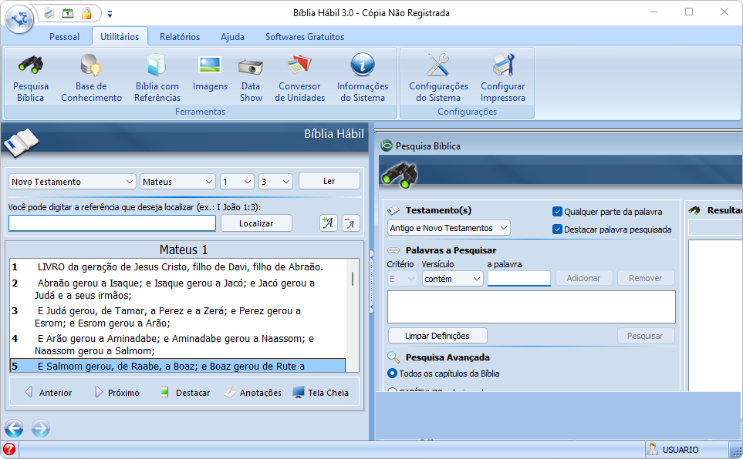Screen dimensions: 743x459
Task: Open the Pesquisa Bíblica binoculars tool
Action: click(x=31, y=78)
